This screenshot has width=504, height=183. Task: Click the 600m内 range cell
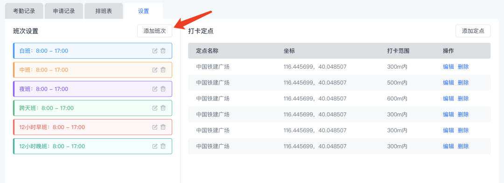click(397, 99)
